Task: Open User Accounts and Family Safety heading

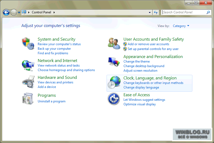Action: [x=154, y=39]
